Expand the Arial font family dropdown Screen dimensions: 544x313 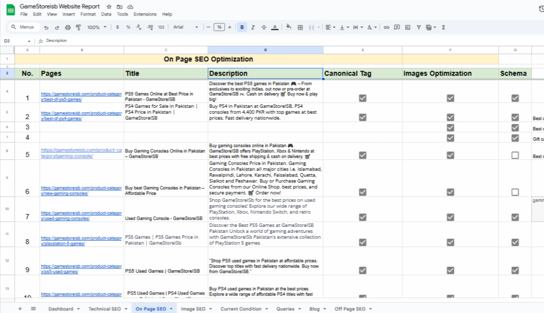[x=185, y=27]
